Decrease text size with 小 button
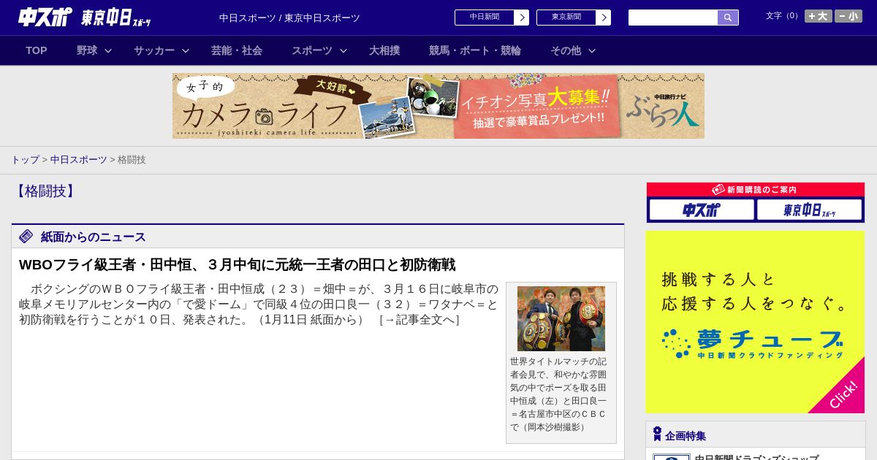Image resolution: width=877 pixels, height=460 pixels. pos(848,16)
